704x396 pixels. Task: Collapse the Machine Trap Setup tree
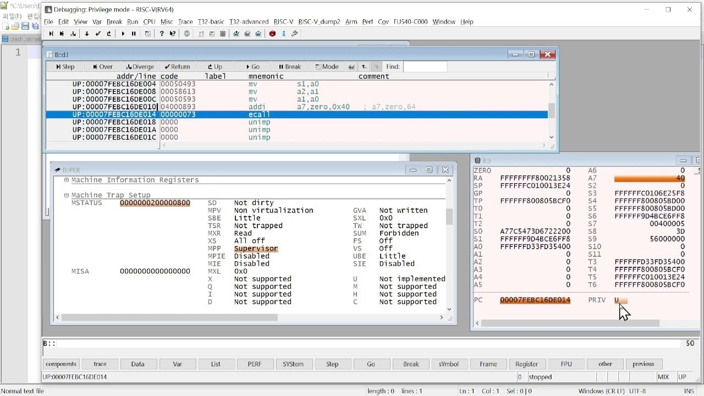tap(67, 195)
